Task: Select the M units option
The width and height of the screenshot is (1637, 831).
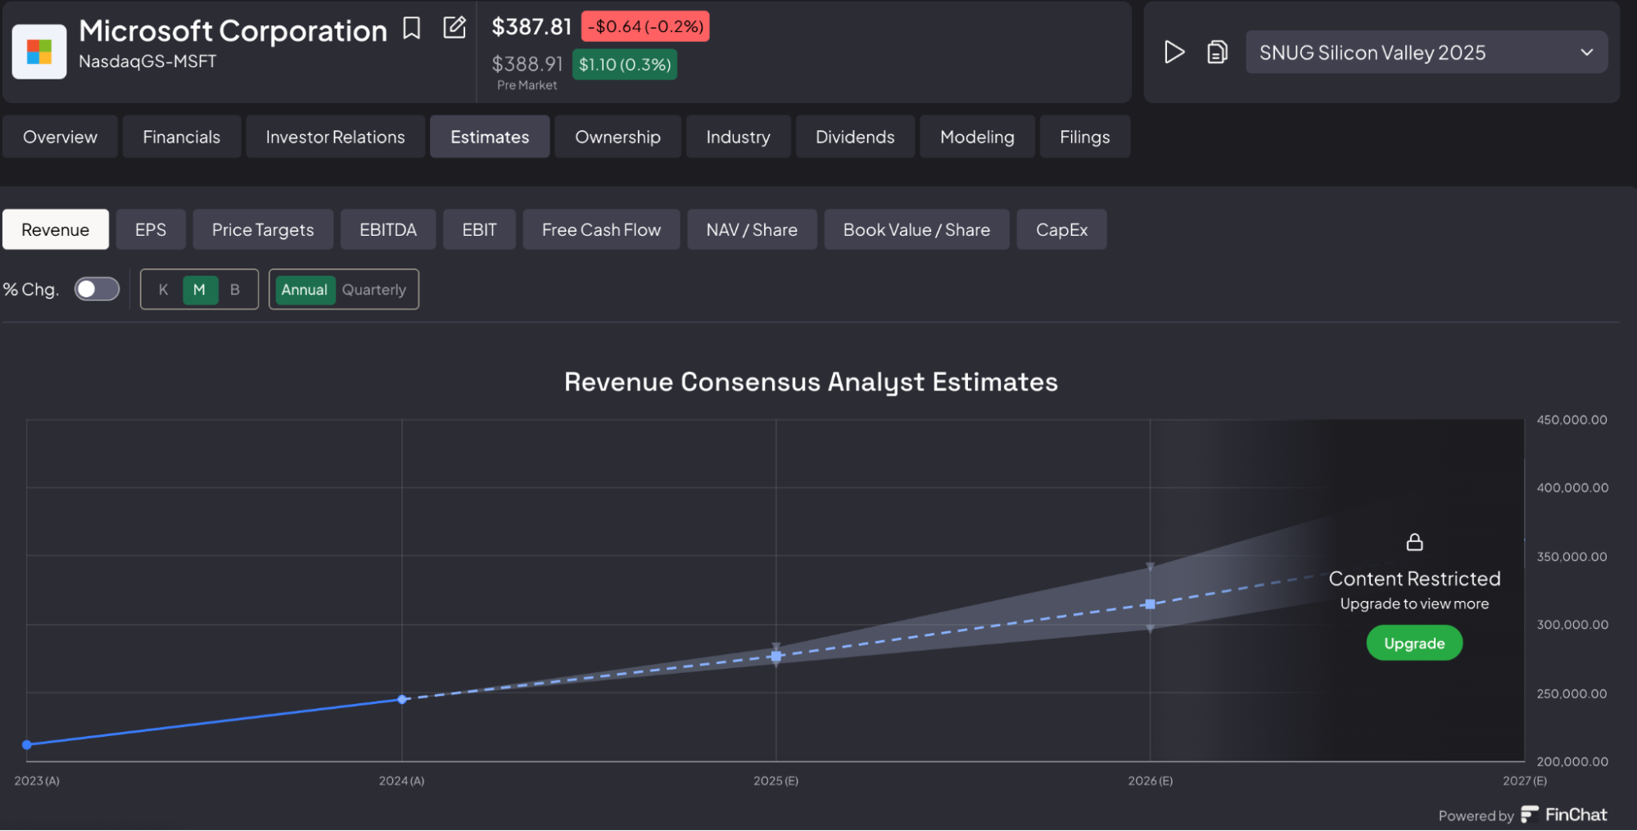Action: [199, 290]
